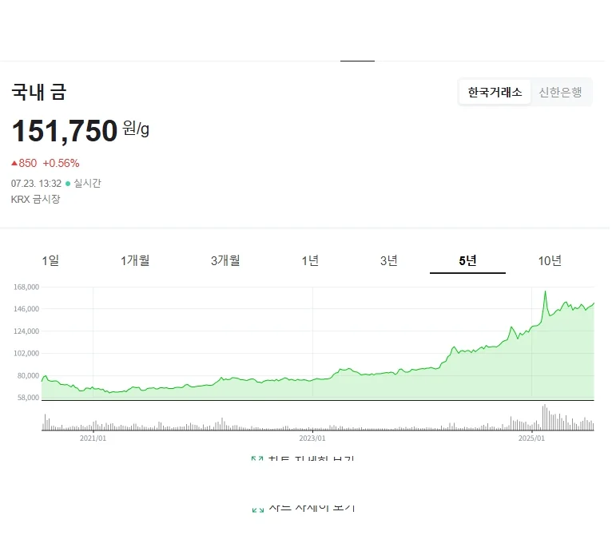Click the ▲850 price change text

[24, 163]
